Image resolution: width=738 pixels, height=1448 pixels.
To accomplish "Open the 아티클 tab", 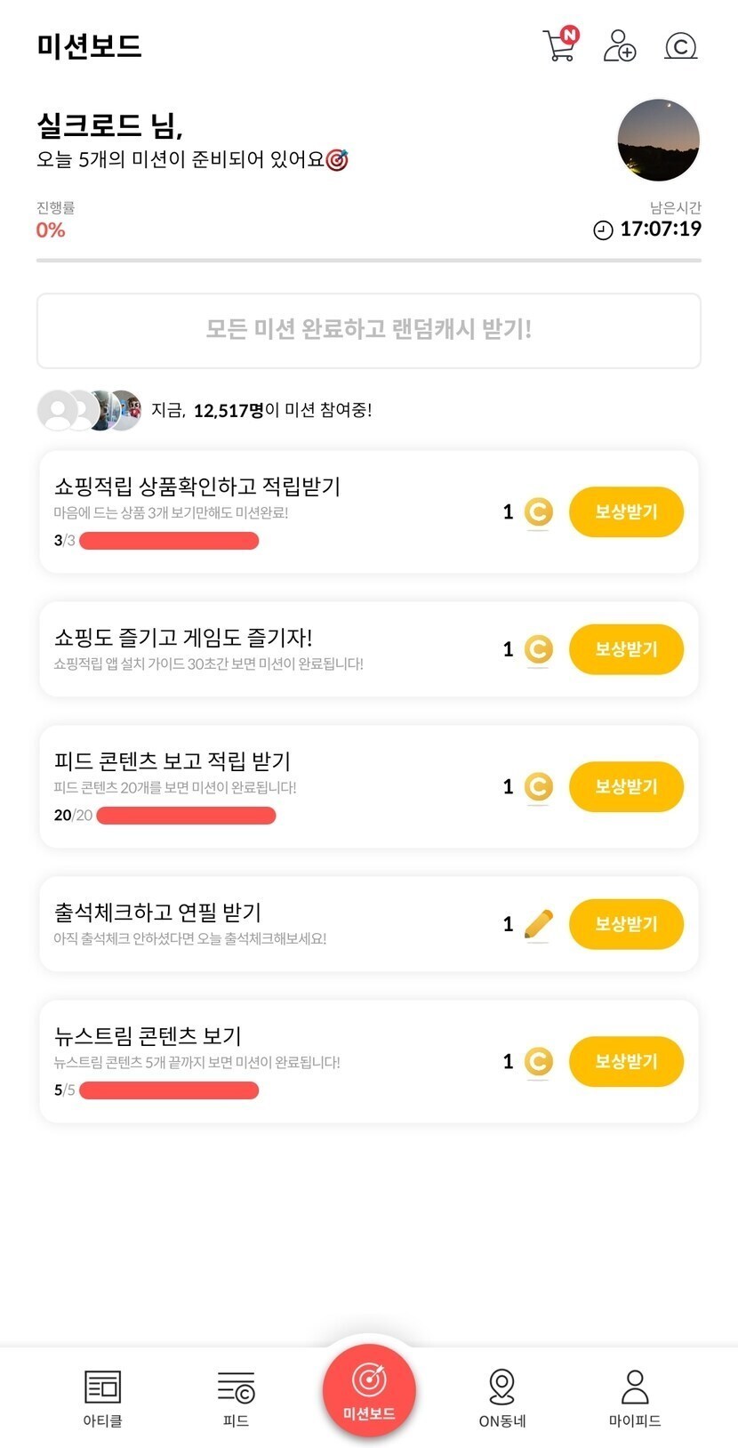I will 102,1398.
